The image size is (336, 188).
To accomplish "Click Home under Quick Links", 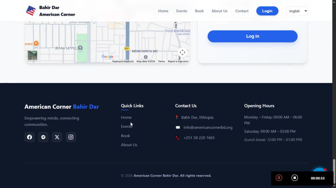I will coord(126,117).
